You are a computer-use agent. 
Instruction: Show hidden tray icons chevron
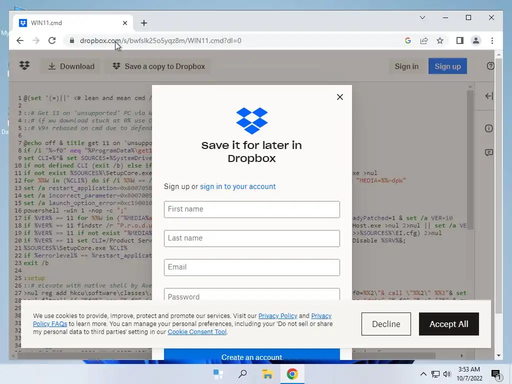pyautogui.click(x=423, y=374)
